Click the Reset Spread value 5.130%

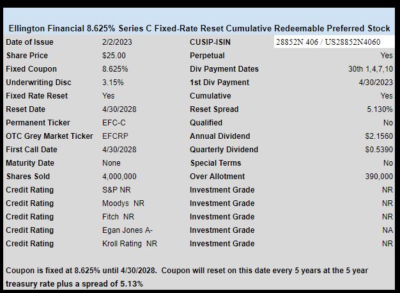[x=380, y=109]
